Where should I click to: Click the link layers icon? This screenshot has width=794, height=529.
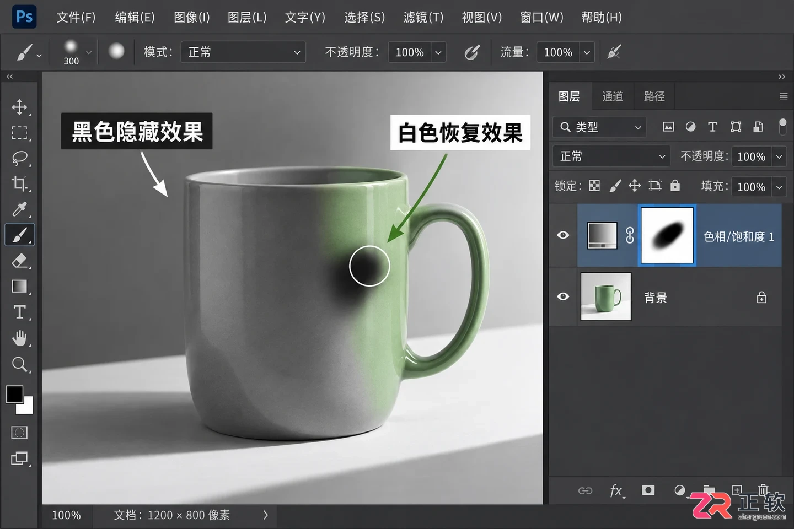tap(585, 490)
